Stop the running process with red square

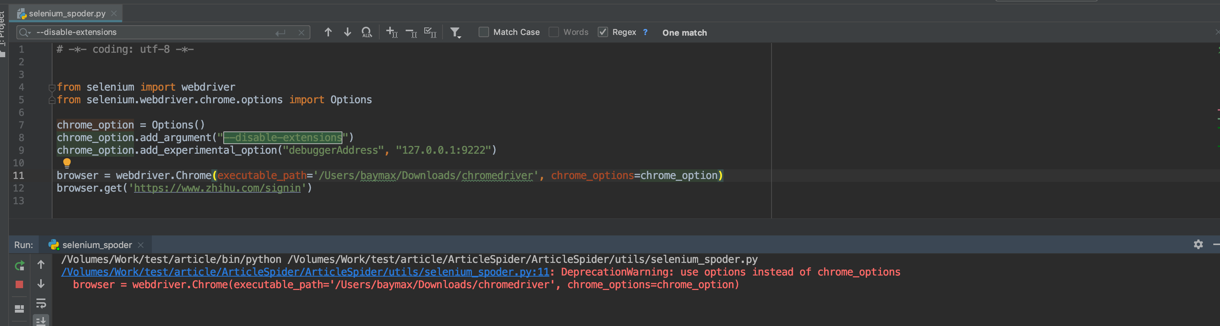tap(19, 284)
